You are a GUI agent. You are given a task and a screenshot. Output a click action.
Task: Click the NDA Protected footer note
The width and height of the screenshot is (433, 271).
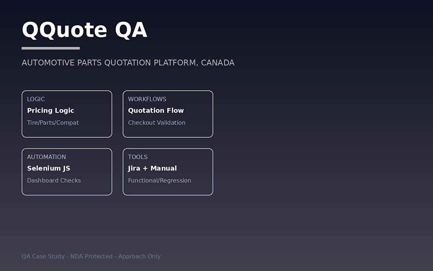coord(91,256)
